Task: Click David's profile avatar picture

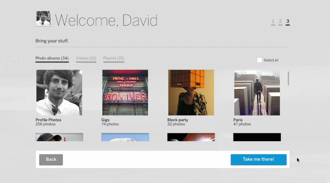Action: tap(43, 18)
